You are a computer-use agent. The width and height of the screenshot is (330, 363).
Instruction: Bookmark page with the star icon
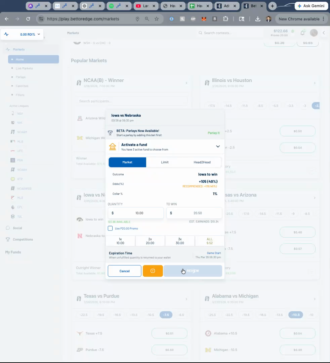157,19
